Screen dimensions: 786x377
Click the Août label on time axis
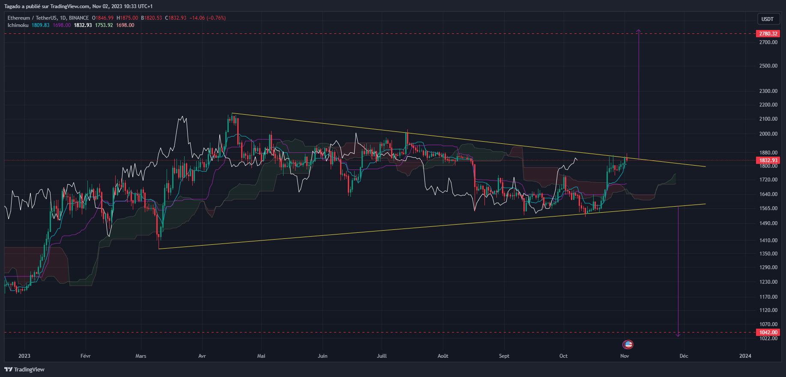coord(443,356)
